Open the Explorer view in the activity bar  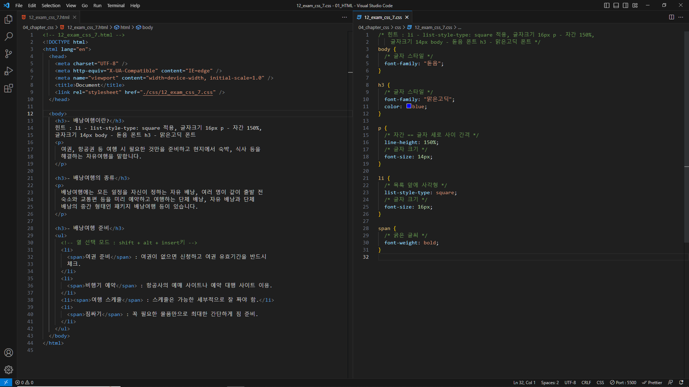[x=9, y=19]
